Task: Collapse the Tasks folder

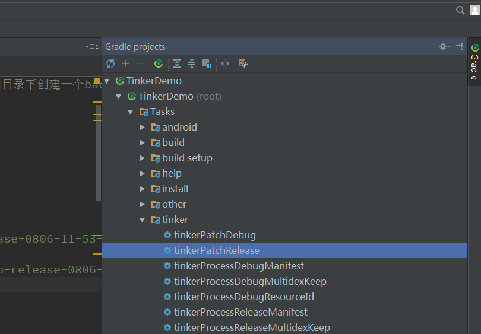Action: pyautogui.click(x=131, y=112)
